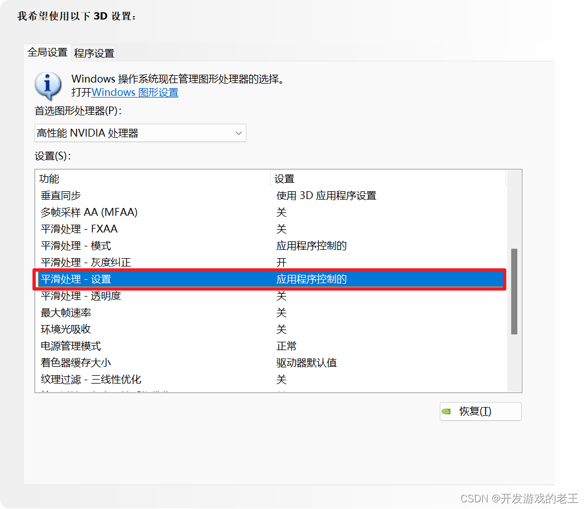Screen dimensions: 587x509
Task: Click the 关 value for FXAA
Action: pyautogui.click(x=281, y=229)
